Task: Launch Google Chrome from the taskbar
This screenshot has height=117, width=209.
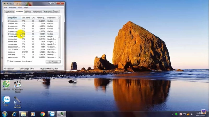Action: point(43,114)
